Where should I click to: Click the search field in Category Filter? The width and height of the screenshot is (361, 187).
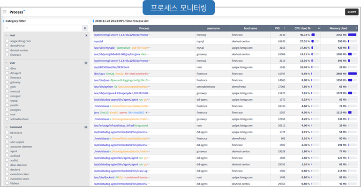(43, 28)
